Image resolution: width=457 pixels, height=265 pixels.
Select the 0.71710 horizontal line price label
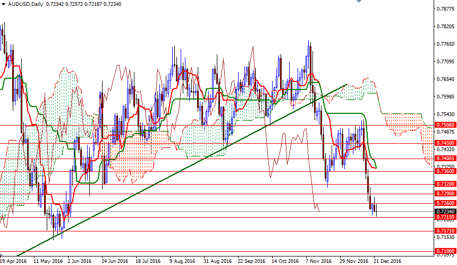[x=446, y=231]
